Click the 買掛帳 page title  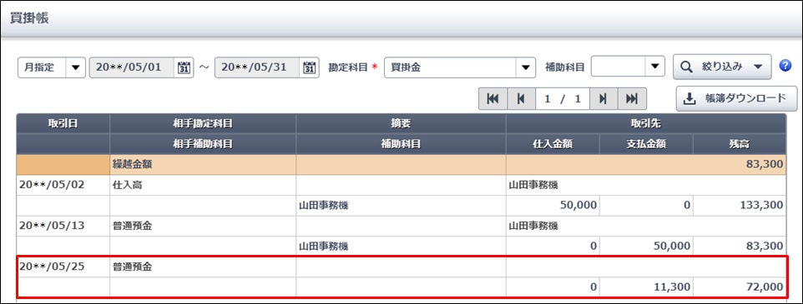pos(29,17)
